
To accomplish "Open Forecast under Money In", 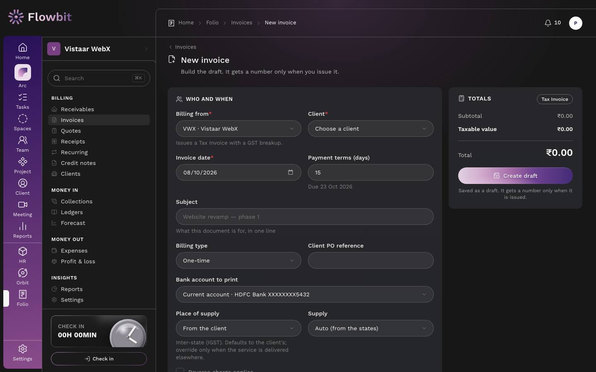I will click(99, 223).
